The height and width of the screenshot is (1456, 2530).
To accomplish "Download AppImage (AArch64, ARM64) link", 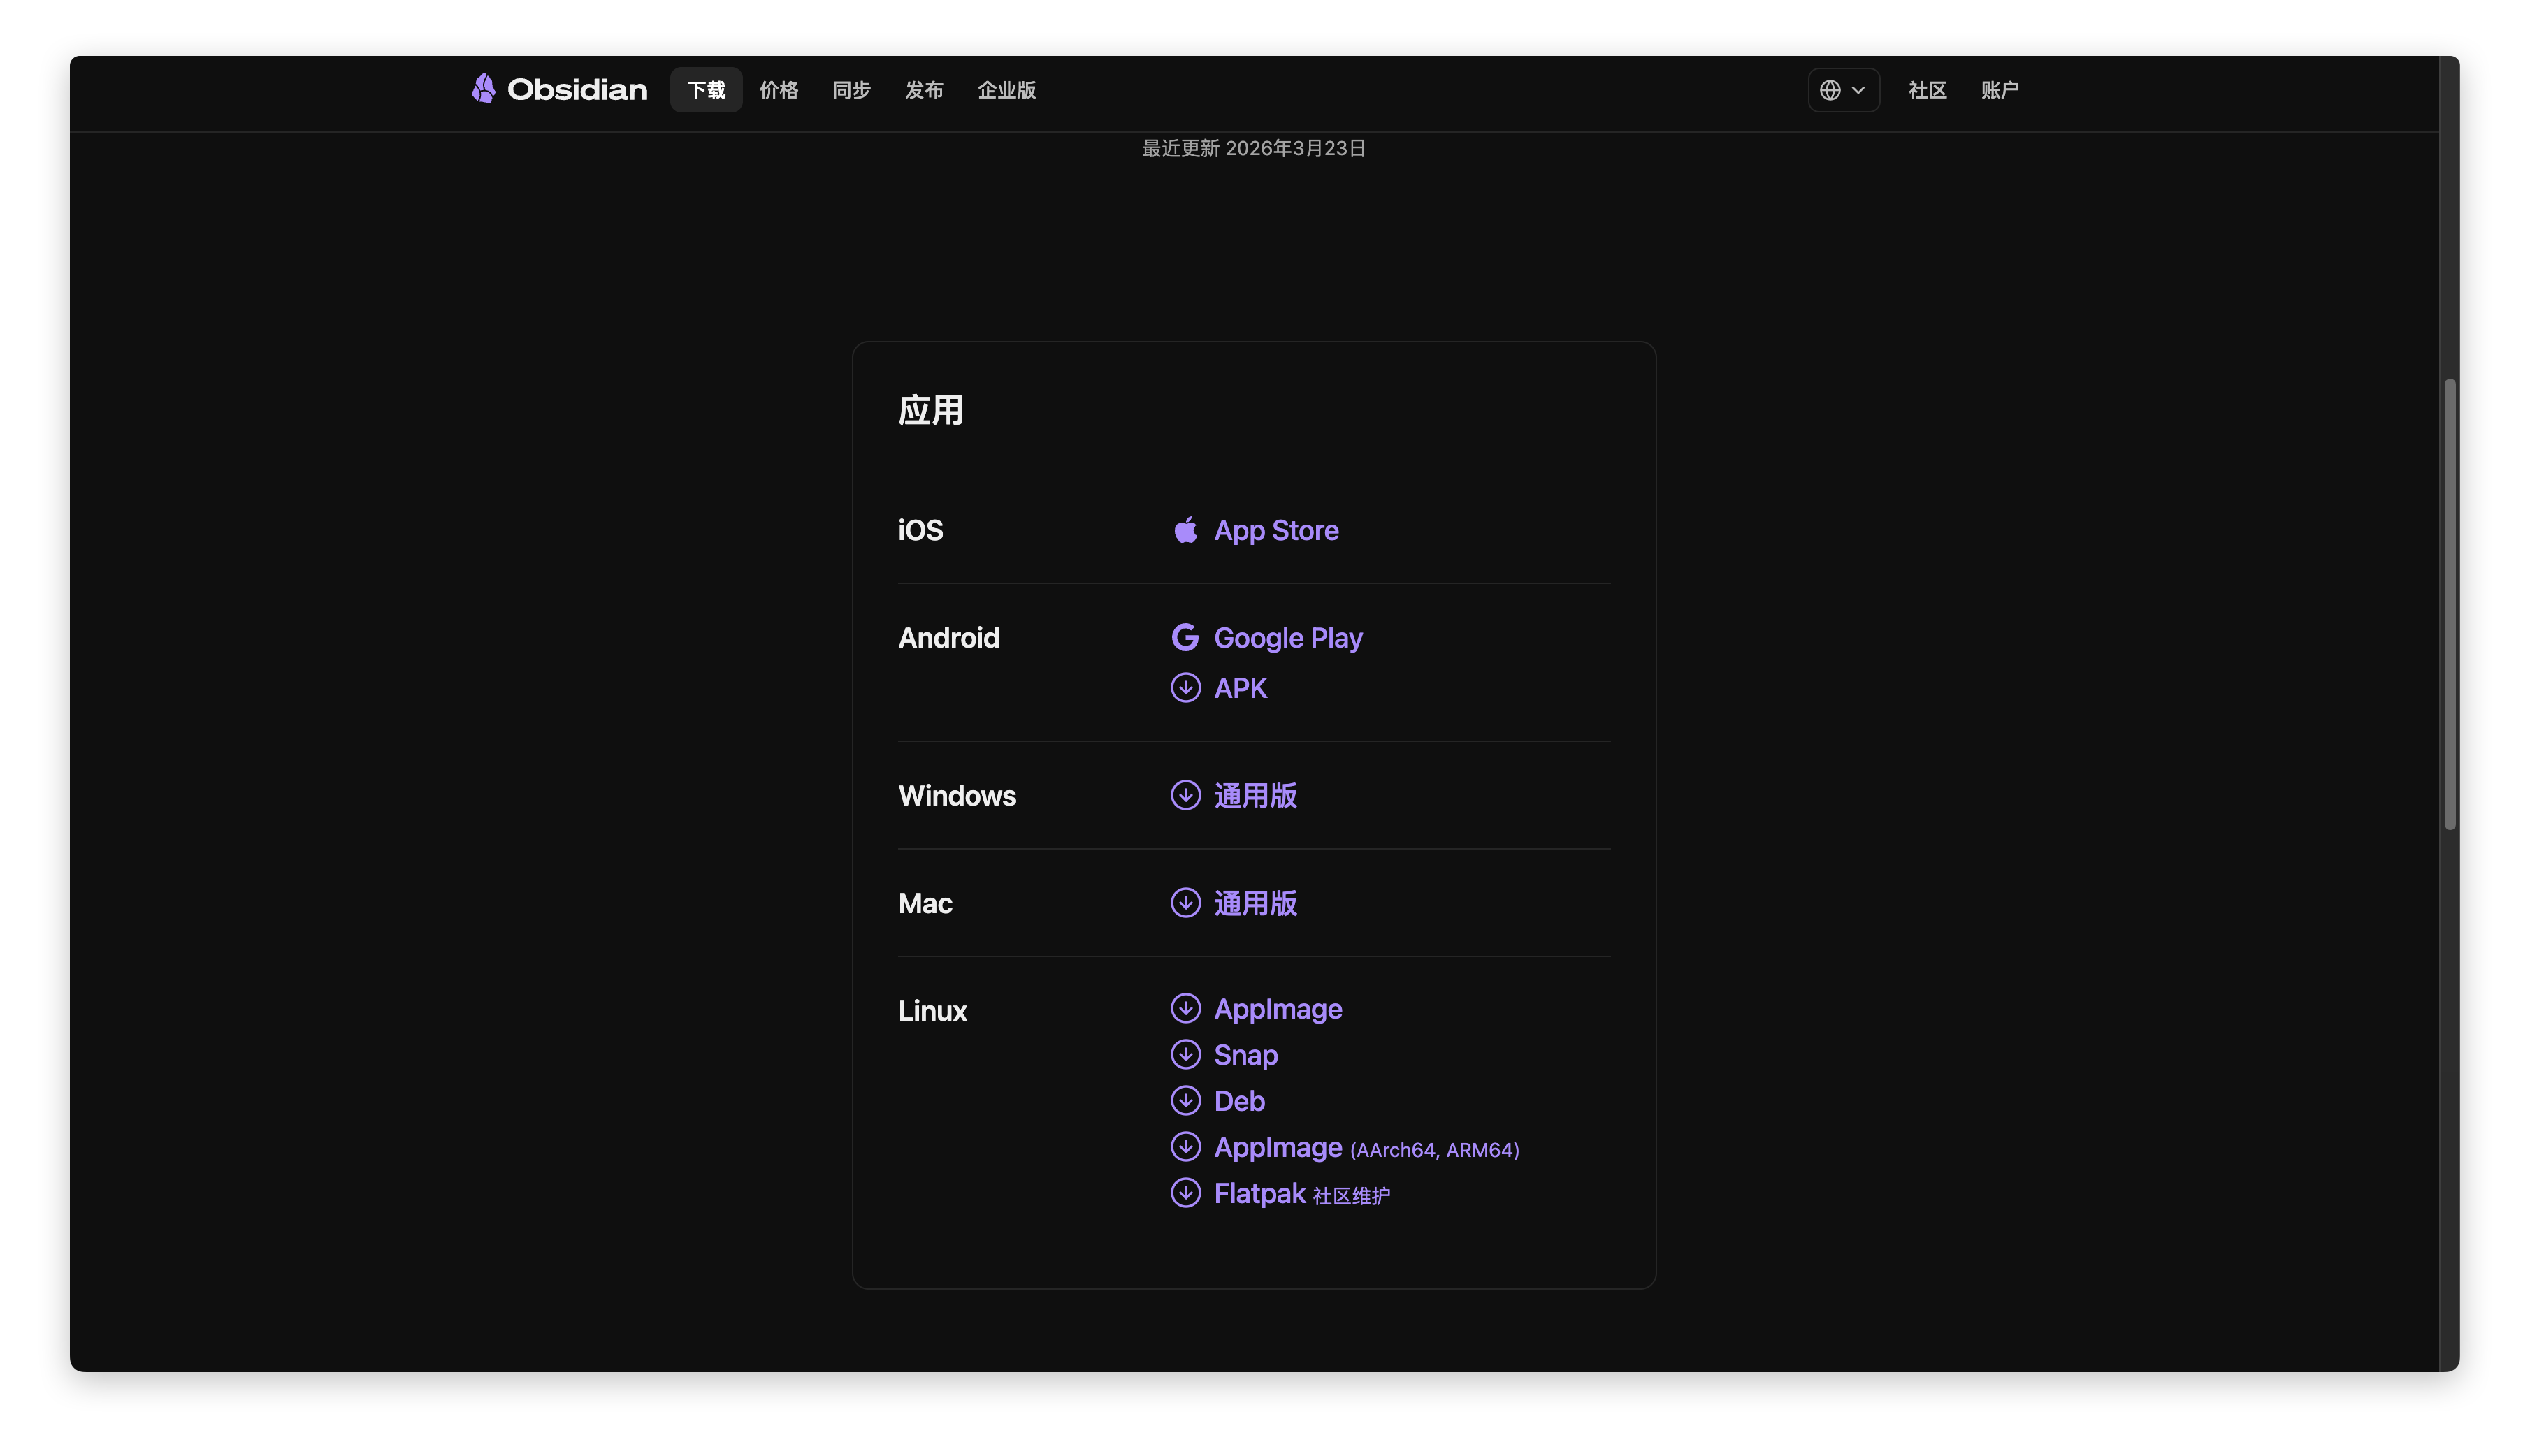I will (x=1365, y=1148).
